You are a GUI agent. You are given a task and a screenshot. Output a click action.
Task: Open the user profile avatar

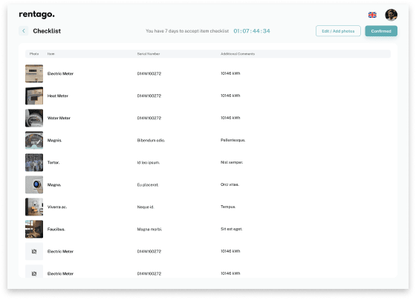pyautogui.click(x=391, y=15)
